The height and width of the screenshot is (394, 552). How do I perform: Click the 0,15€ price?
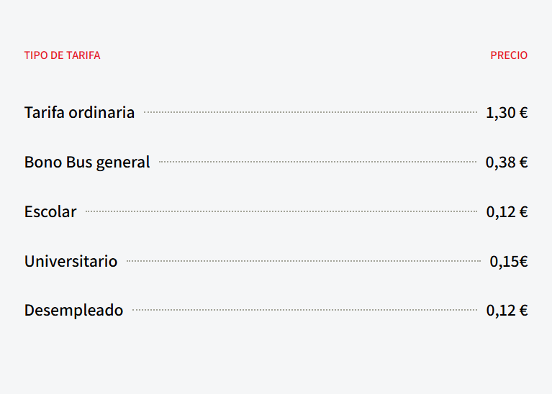pos(509,262)
